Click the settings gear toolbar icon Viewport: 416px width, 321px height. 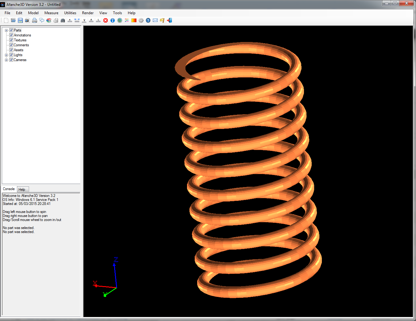[141, 20]
